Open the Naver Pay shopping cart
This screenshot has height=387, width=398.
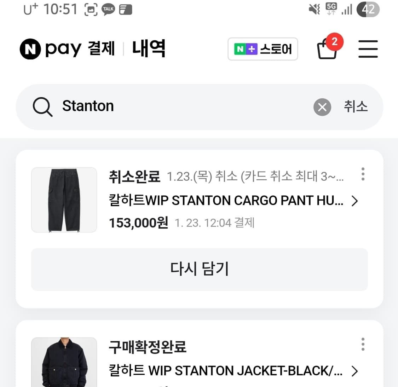[327, 50]
